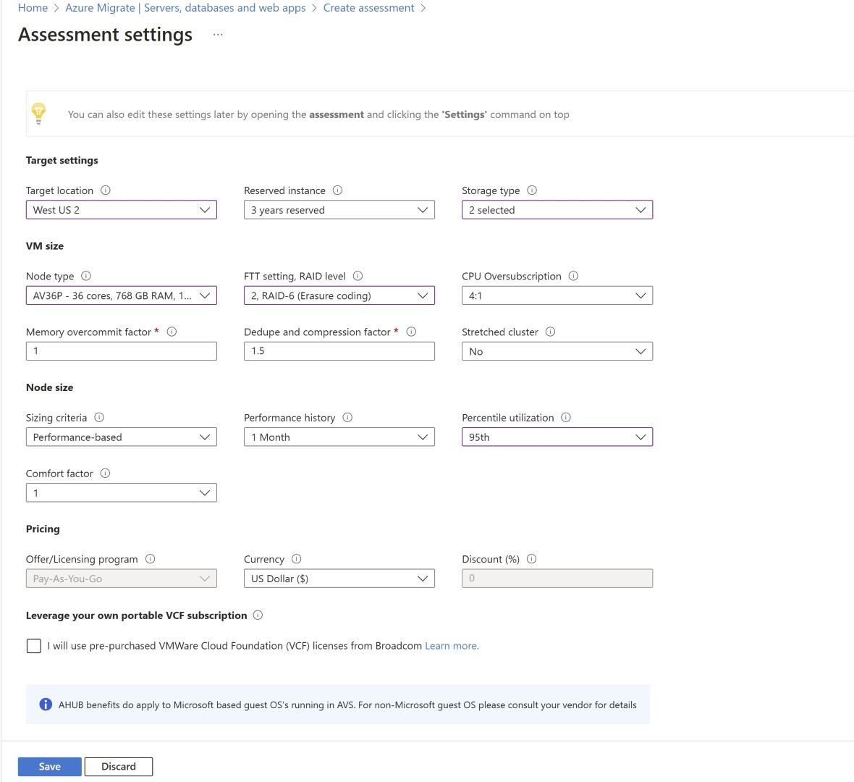Click the Memory overcommit factor field

(x=122, y=351)
